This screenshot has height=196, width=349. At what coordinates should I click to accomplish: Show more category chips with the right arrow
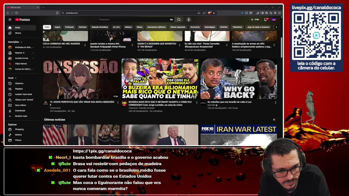click(x=276, y=27)
